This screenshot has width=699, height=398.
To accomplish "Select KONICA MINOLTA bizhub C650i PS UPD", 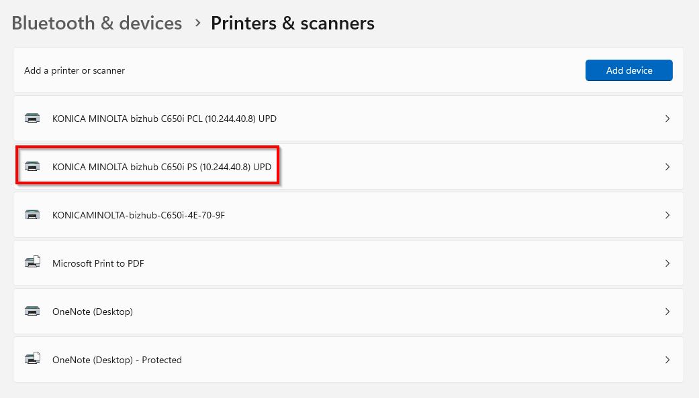I will click(162, 167).
